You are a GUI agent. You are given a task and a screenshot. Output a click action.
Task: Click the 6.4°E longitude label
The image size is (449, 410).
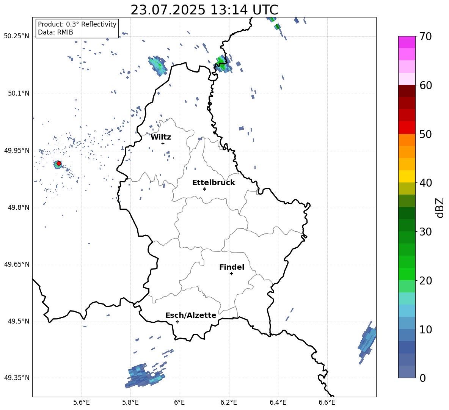[x=278, y=402]
